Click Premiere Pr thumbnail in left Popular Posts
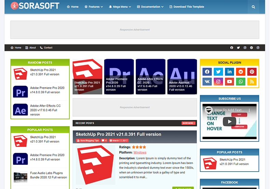Screen dimensions: 270x189 [20, 159]
